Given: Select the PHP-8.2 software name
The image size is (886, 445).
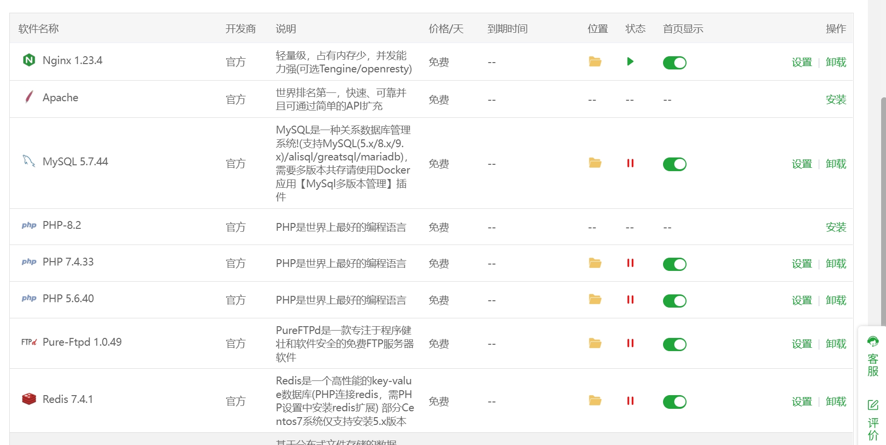Looking at the screenshot, I should (62, 225).
